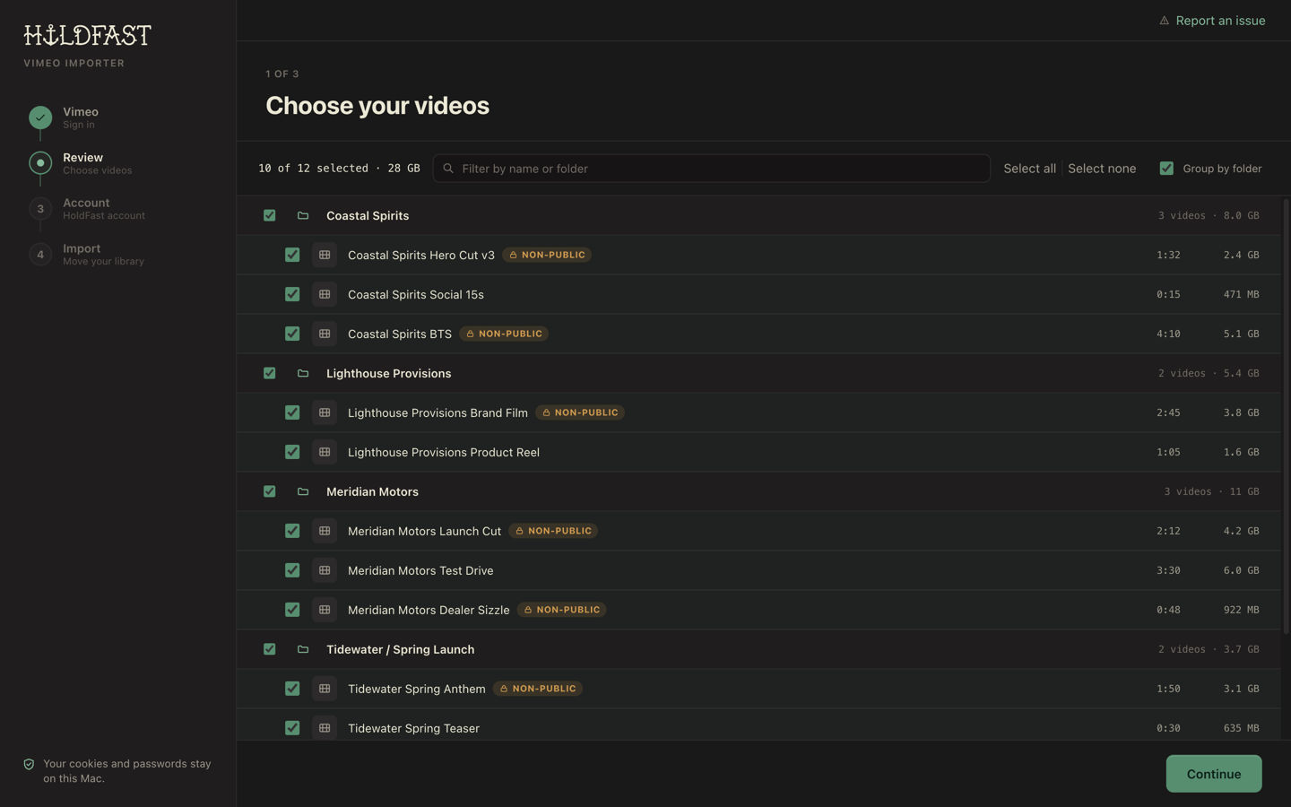1291x807 pixels.
Task: Uncheck Tidewater Spring Teaser checkbox
Action: 292,729
